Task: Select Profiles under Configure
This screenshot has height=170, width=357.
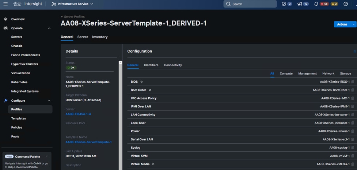Action: tap(30, 109)
